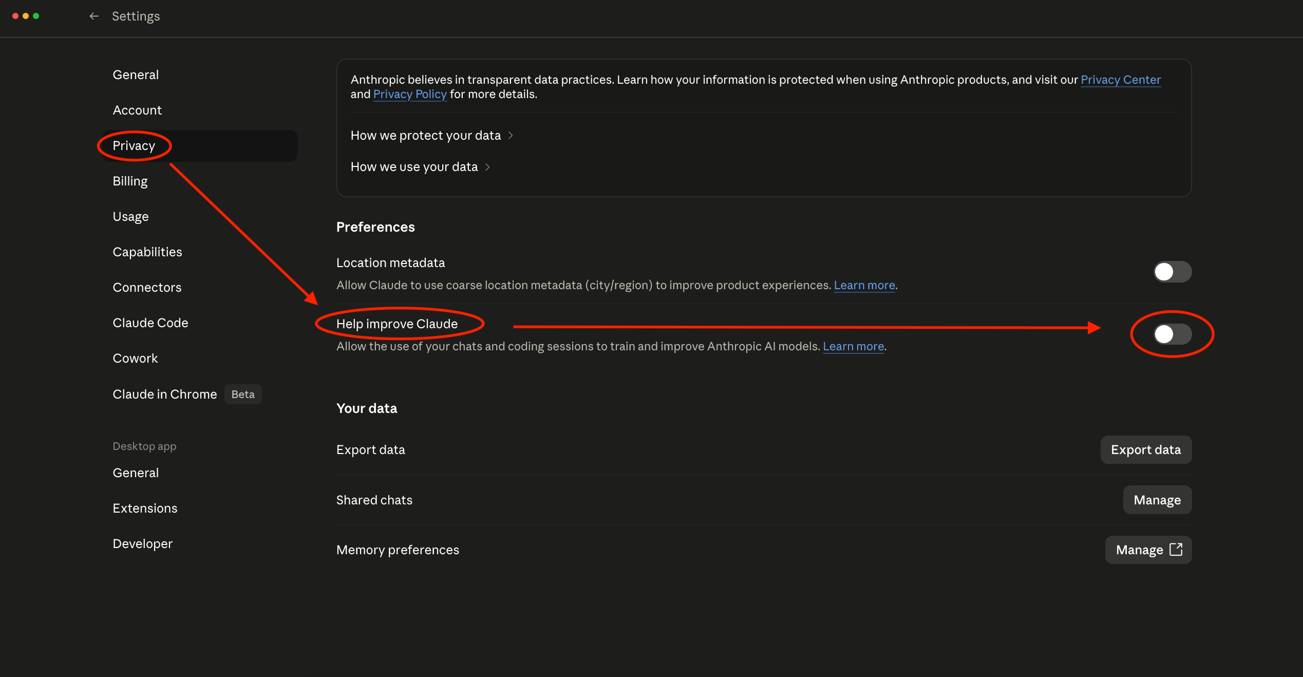Screen dimensions: 1303x677
Task: Open the General settings section under Account group
Action: click(136, 75)
